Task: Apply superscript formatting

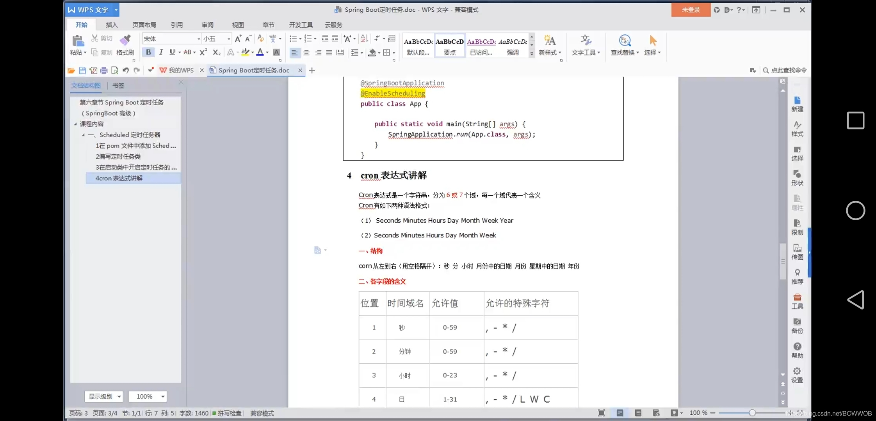Action: pos(203,52)
